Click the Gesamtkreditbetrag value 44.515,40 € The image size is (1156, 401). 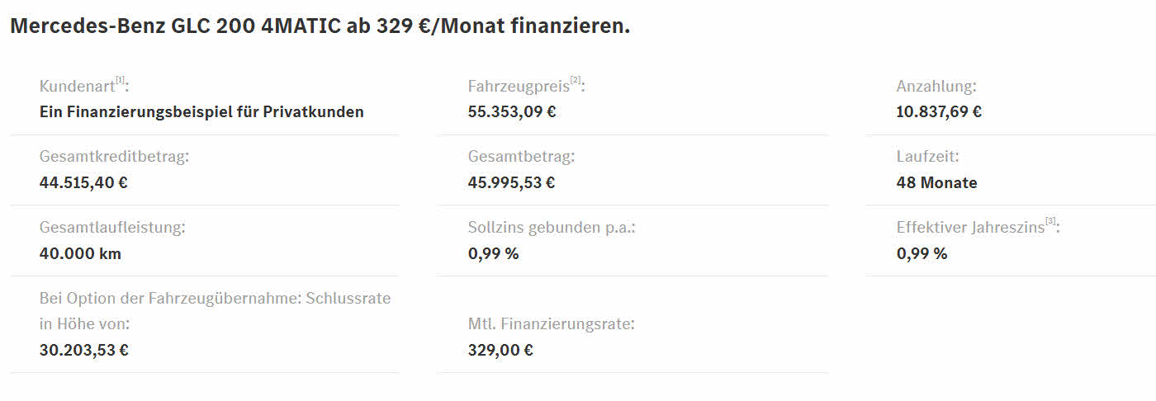click(x=83, y=183)
